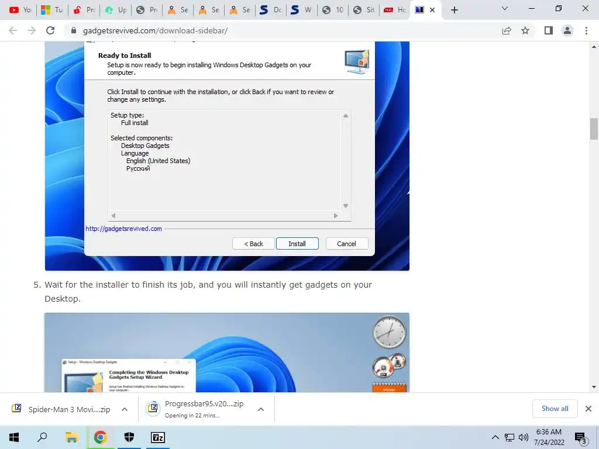Show hidden system tray icons

point(495,437)
